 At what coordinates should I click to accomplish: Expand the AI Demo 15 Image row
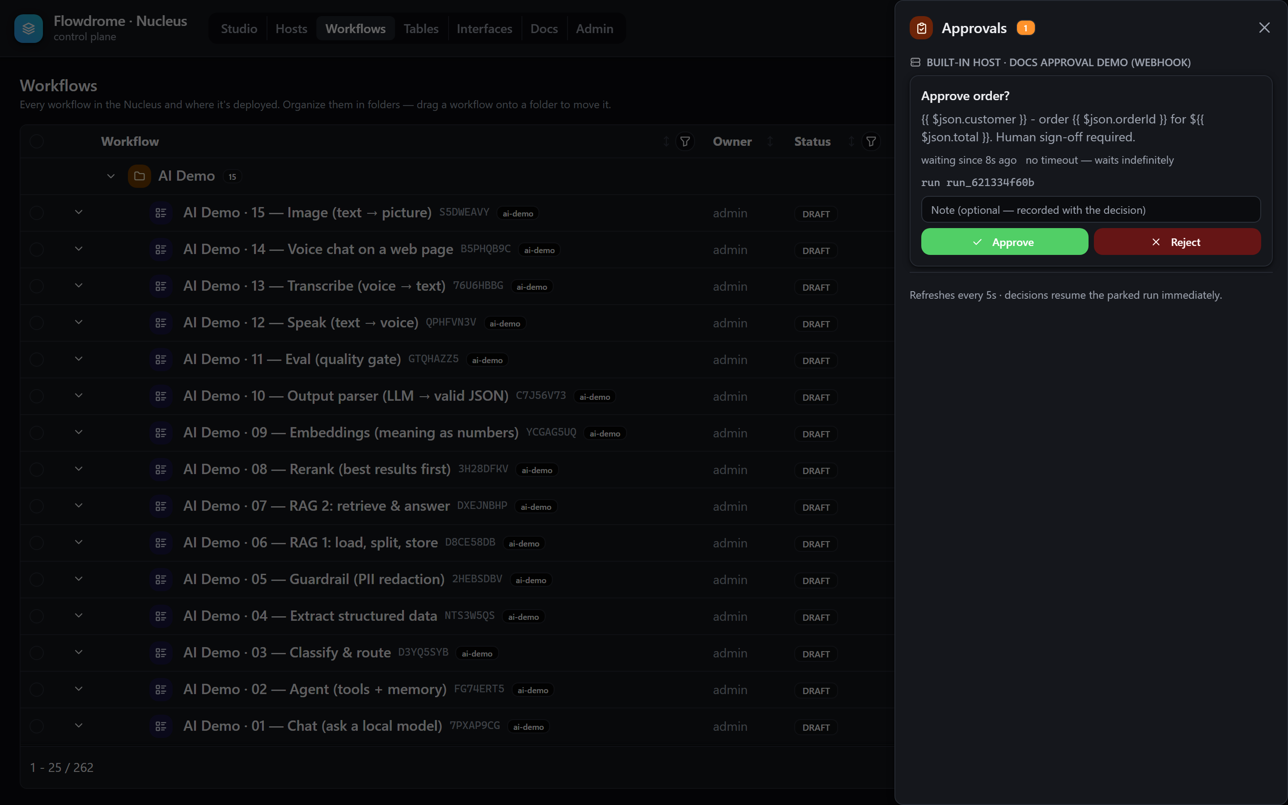79,212
